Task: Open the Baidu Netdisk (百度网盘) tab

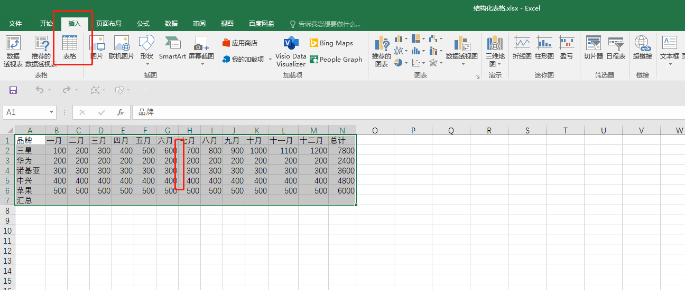Action: click(x=262, y=24)
